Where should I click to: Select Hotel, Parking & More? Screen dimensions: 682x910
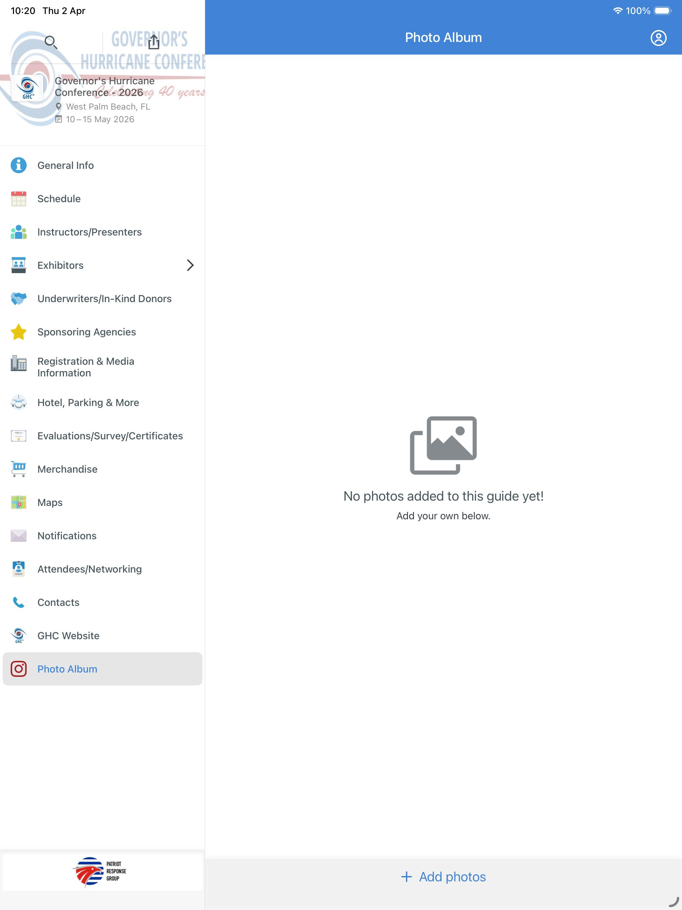(103, 402)
